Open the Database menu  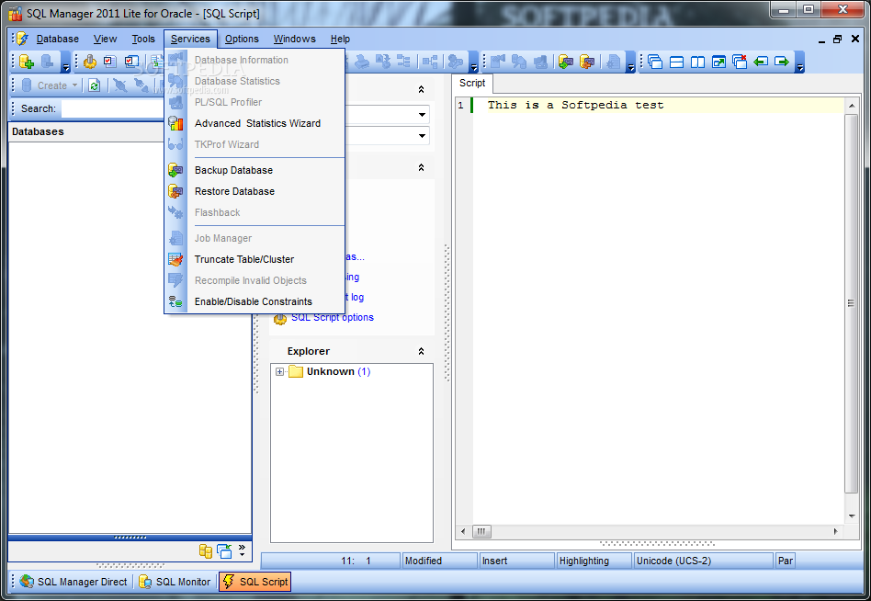[x=57, y=39]
